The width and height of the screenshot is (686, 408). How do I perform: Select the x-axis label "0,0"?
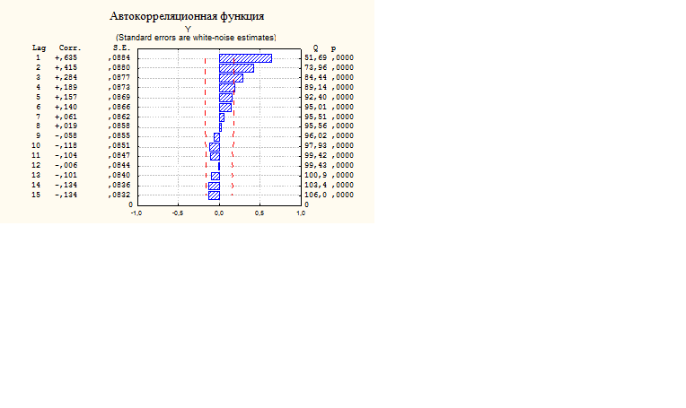pyautogui.click(x=219, y=213)
